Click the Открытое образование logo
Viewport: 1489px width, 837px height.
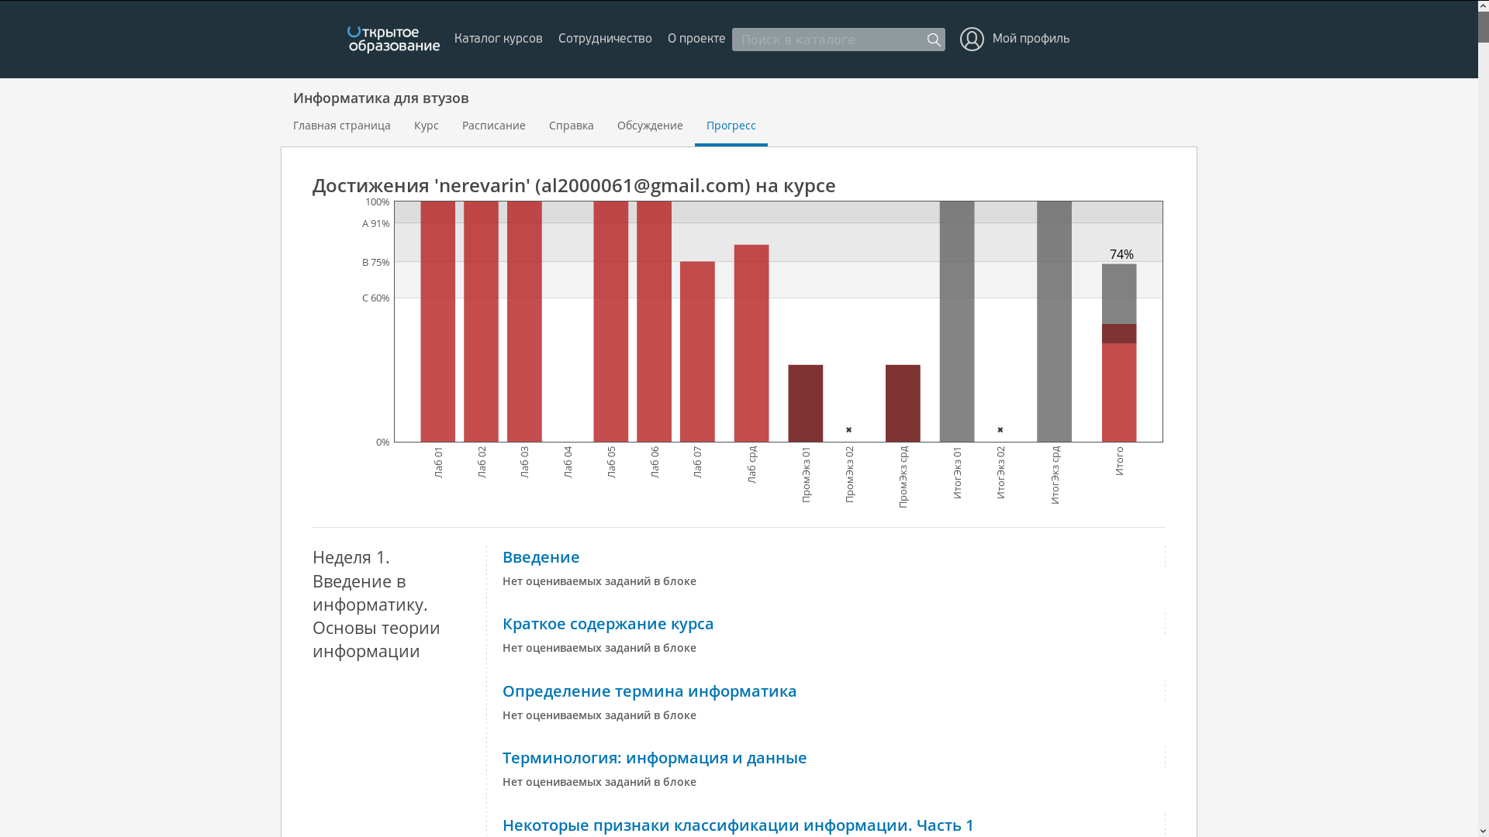point(393,40)
